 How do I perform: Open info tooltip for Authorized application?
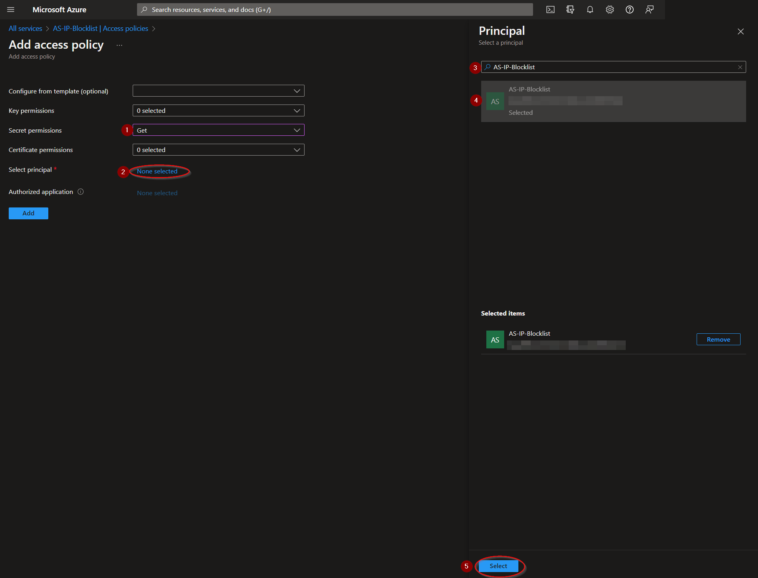pos(81,192)
